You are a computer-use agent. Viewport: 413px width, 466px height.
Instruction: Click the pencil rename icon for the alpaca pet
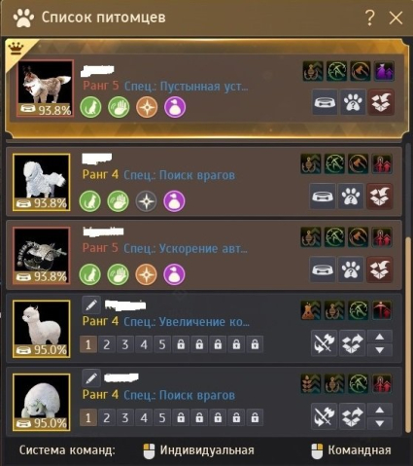coord(91,305)
